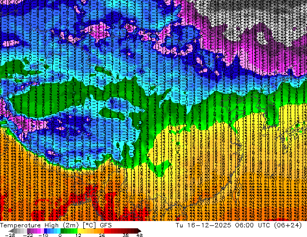307x237 pixels.
Task: Click the "12" legend label
Action: [x=78, y=235]
